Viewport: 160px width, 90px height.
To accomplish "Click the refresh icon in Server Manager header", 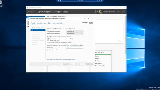I will point(95,12).
